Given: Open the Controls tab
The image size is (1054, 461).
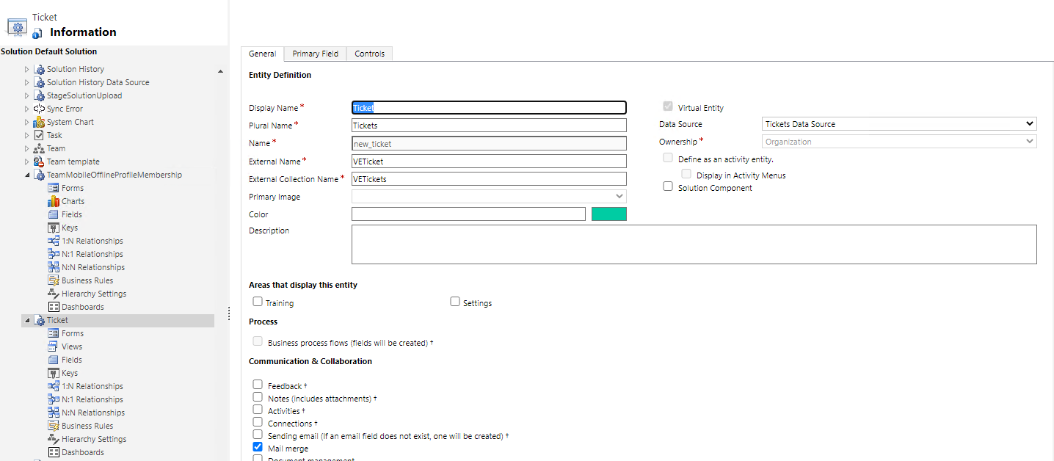Looking at the screenshot, I should click(369, 54).
